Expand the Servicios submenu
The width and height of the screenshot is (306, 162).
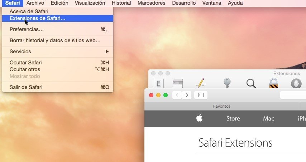click(58, 51)
